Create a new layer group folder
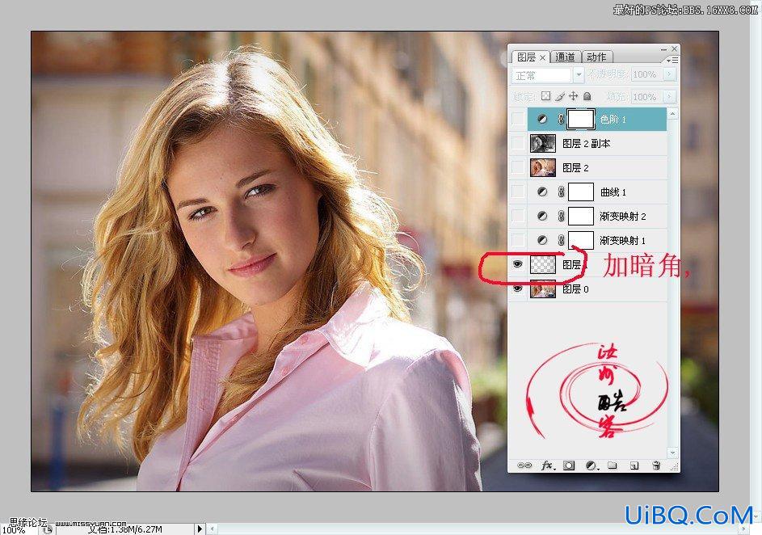The height and width of the screenshot is (535, 762). tap(613, 465)
